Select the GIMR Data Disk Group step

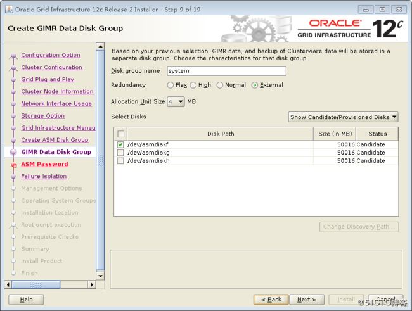tap(56, 152)
